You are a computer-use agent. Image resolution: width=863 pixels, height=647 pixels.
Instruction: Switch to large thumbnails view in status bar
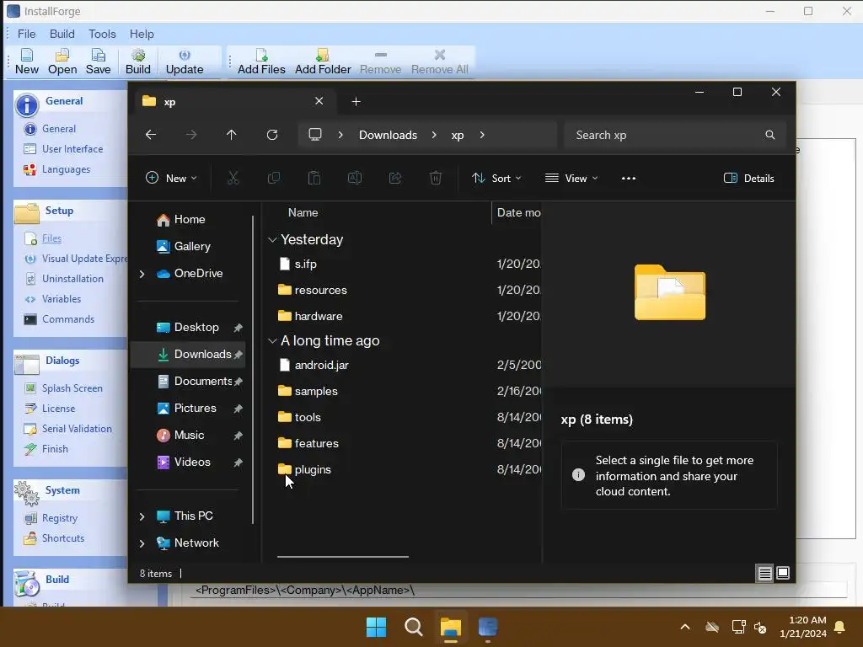click(x=783, y=573)
